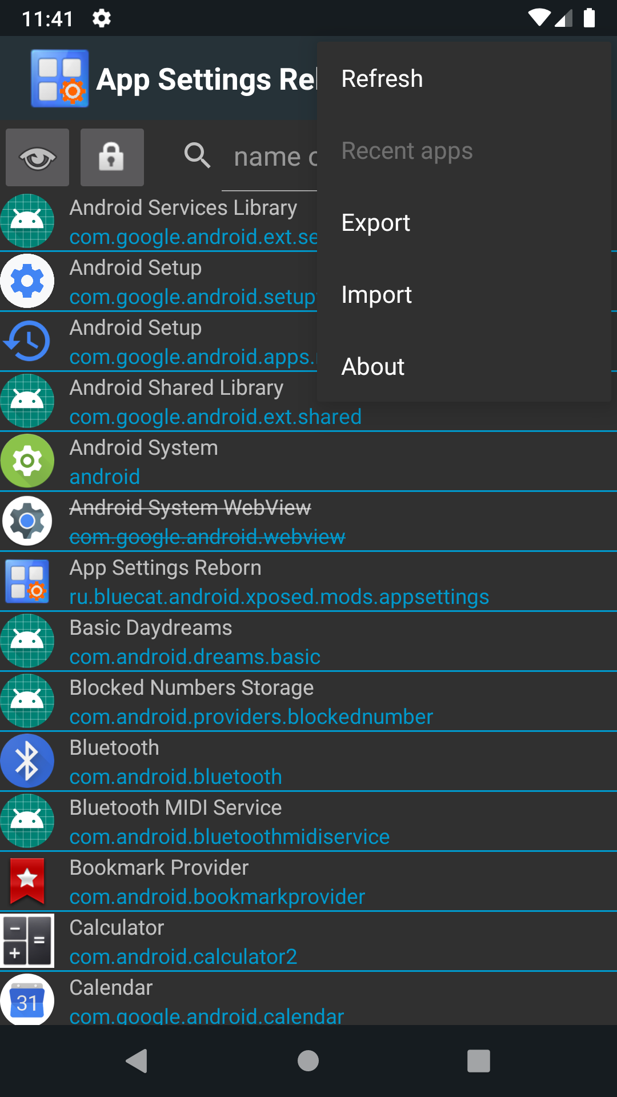Tap Blocked Numbers Storage app icon

[27, 701]
